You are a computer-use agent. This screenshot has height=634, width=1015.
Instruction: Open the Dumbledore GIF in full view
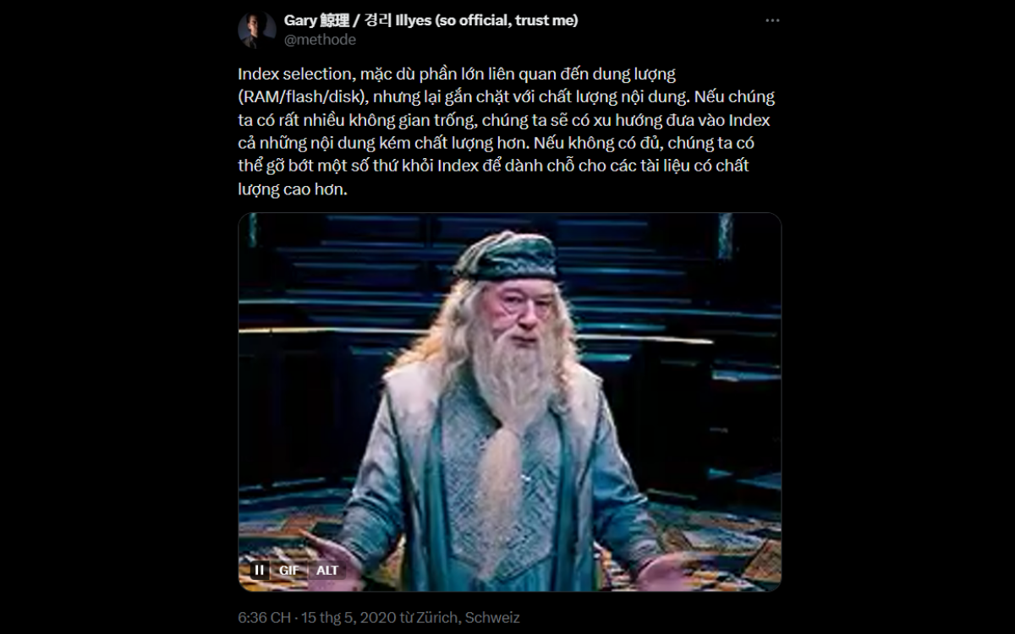(509, 402)
